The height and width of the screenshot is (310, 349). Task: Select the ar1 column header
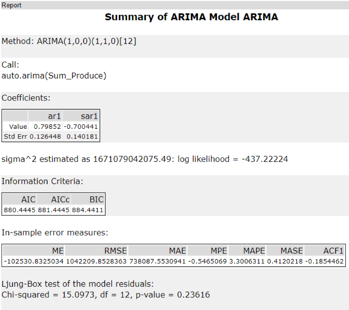click(45, 116)
